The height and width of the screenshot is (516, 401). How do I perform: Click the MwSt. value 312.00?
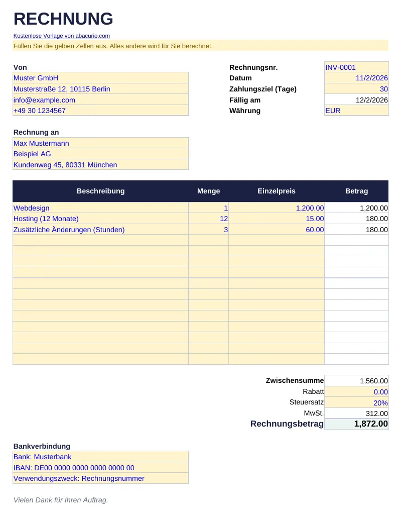click(x=357, y=413)
